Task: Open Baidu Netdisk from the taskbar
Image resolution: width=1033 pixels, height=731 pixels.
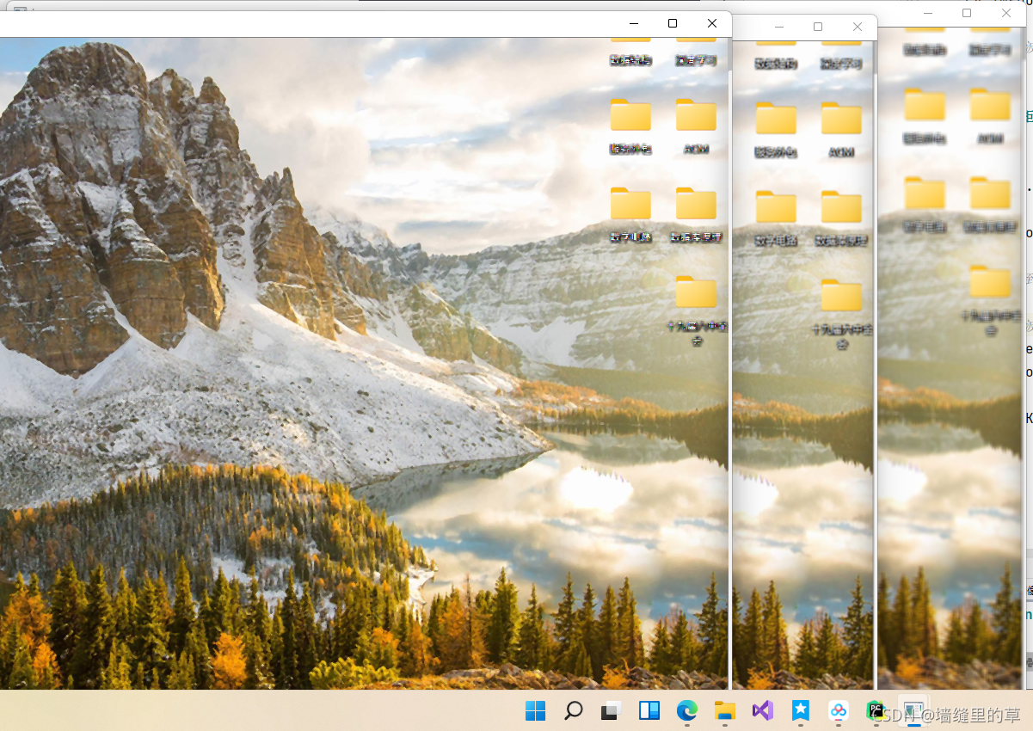Action: coord(838,710)
